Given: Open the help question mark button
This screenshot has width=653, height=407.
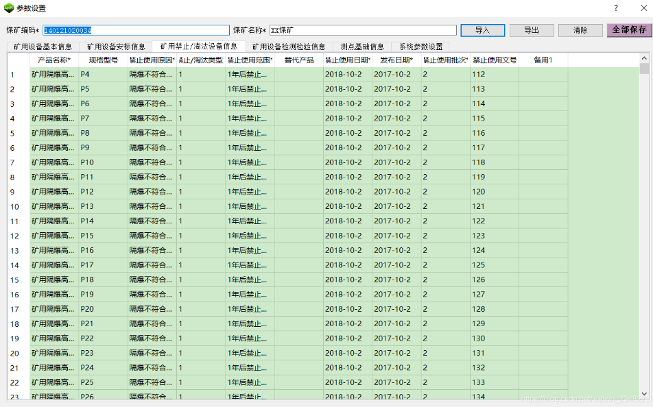Looking at the screenshot, I should [615, 8].
